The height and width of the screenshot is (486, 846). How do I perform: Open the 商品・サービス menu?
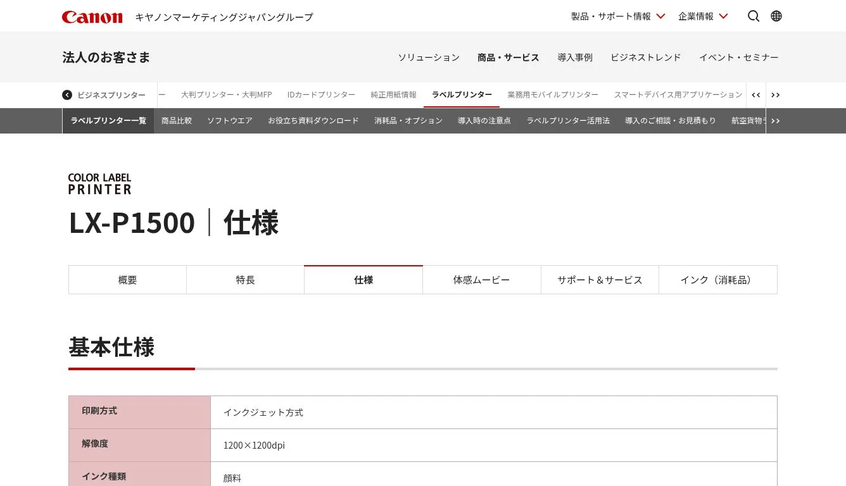point(508,58)
